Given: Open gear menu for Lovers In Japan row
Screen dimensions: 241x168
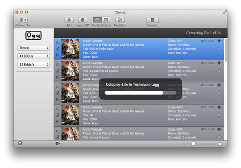Looking at the screenshot, I should (219, 130).
